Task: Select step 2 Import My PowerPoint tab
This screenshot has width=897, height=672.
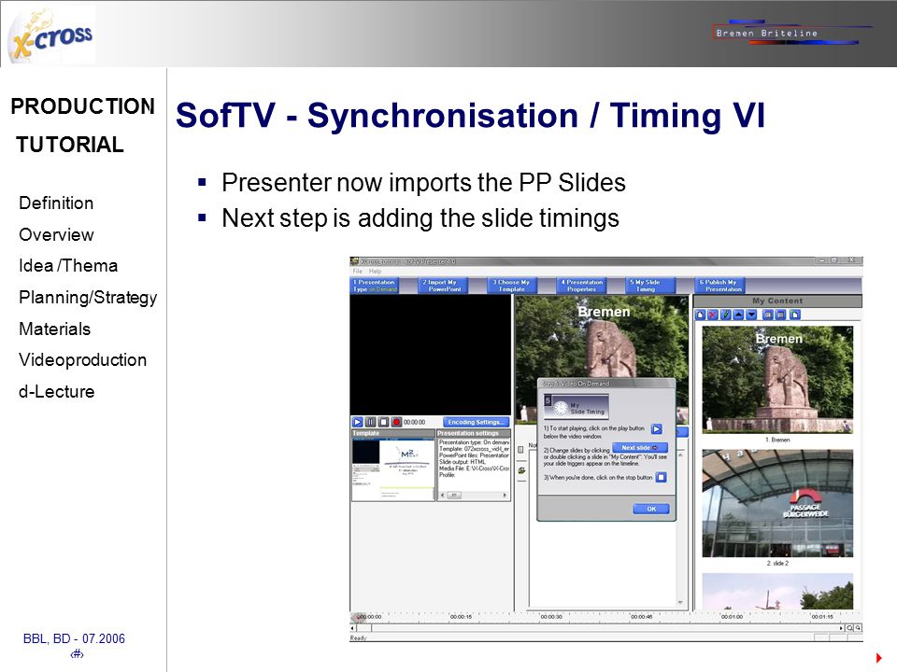Action: coord(443,286)
